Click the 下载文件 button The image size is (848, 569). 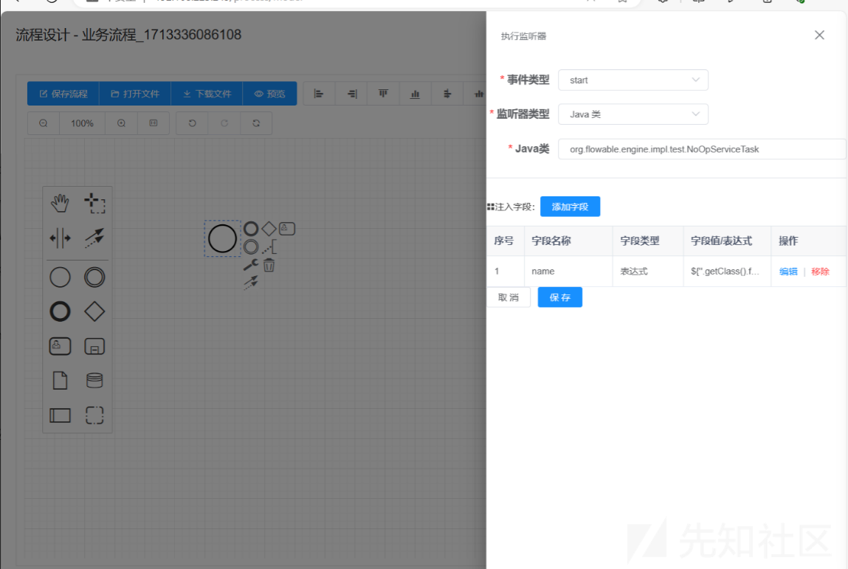tap(207, 94)
